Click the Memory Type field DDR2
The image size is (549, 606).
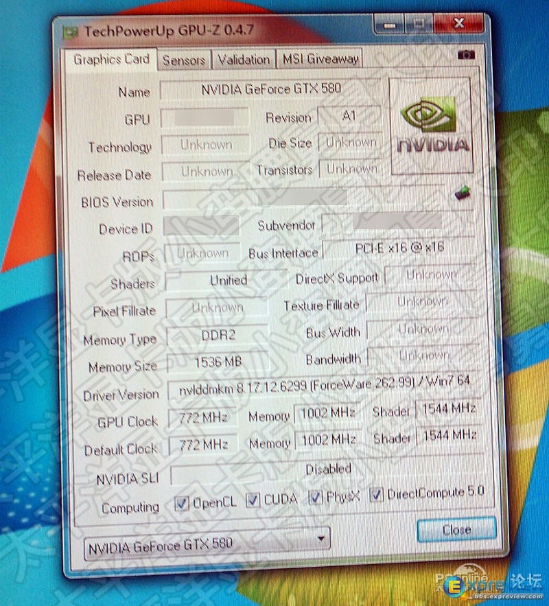click(218, 335)
